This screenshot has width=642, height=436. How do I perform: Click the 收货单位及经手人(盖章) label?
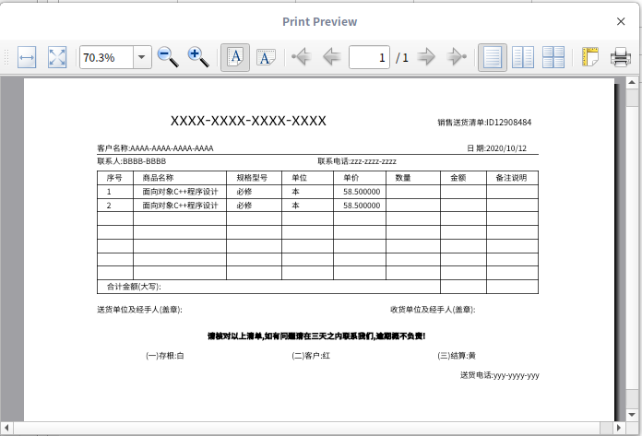tap(433, 310)
